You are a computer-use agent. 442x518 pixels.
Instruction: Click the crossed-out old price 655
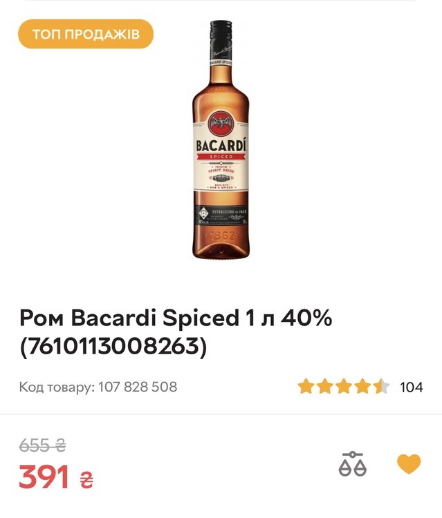[42, 445]
